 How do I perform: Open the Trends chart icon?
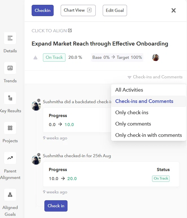(x=10, y=68)
